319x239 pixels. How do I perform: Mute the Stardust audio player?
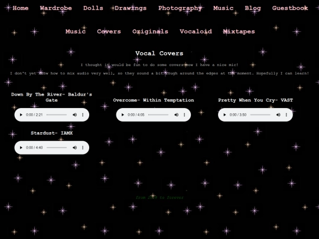point(74,148)
